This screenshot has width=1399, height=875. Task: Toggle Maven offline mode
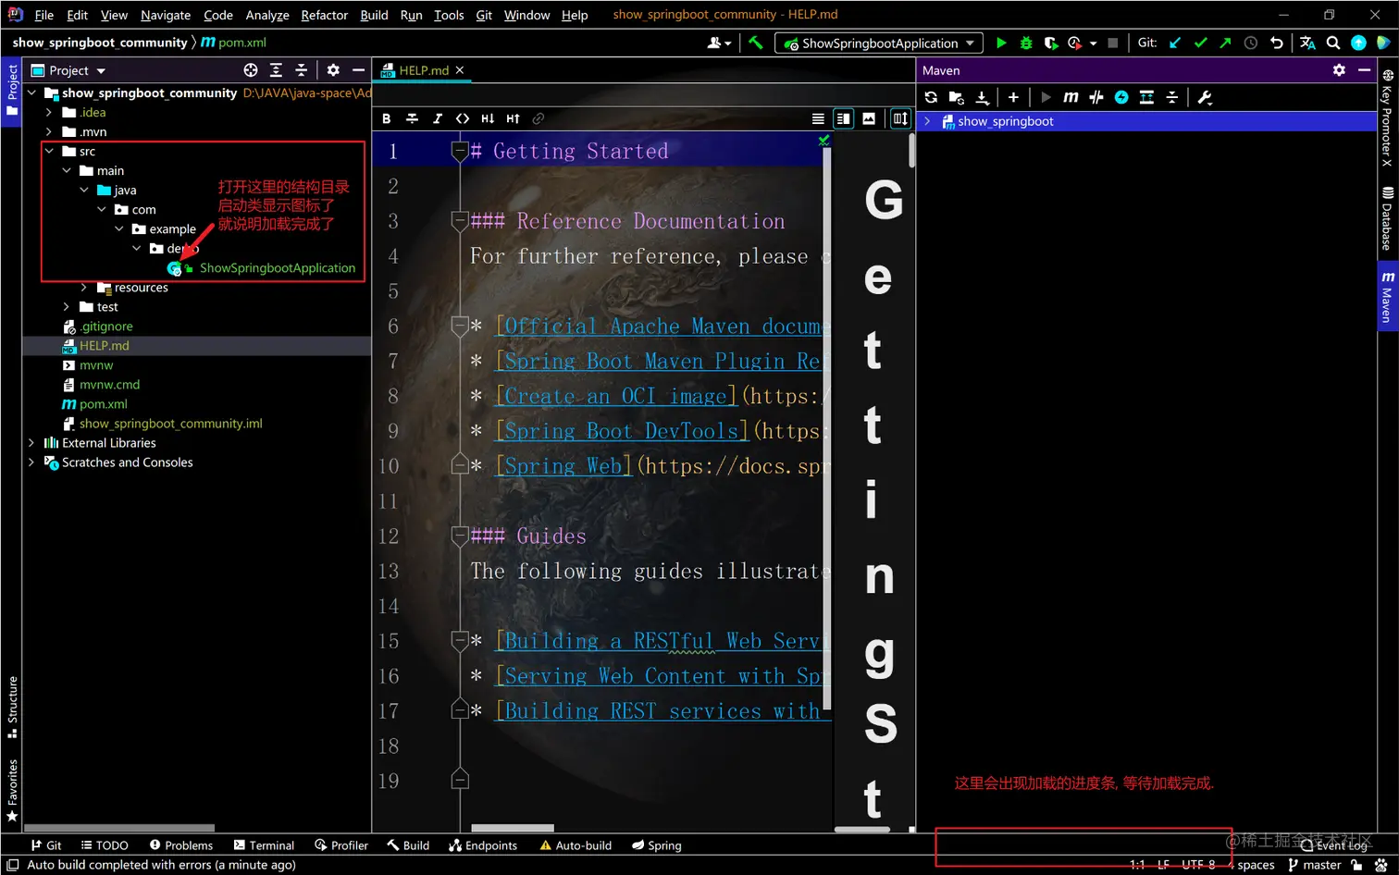(1096, 97)
